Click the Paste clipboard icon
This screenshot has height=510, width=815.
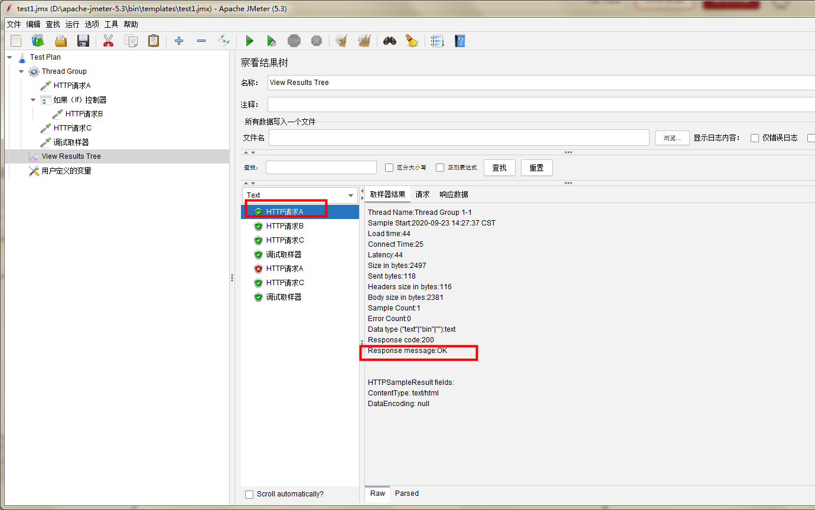(x=154, y=41)
